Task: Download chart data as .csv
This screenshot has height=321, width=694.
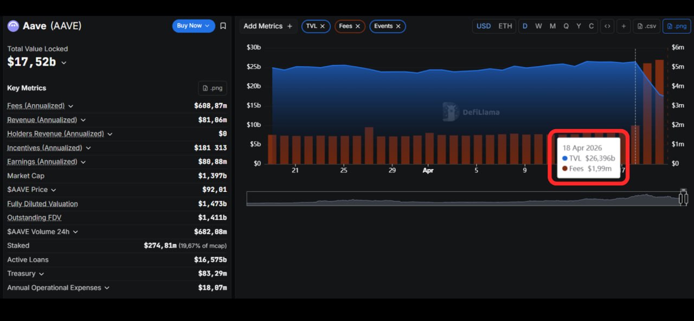Action: [x=647, y=26]
